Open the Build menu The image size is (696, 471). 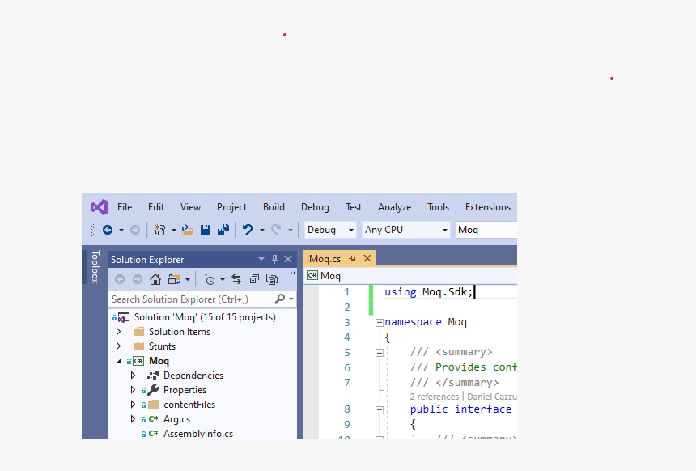pyautogui.click(x=274, y=207)
